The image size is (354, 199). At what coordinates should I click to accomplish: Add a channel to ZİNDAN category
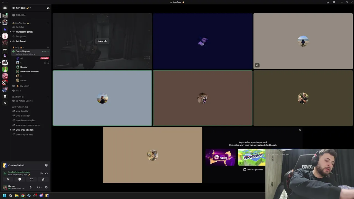click(x=48, y=97)
